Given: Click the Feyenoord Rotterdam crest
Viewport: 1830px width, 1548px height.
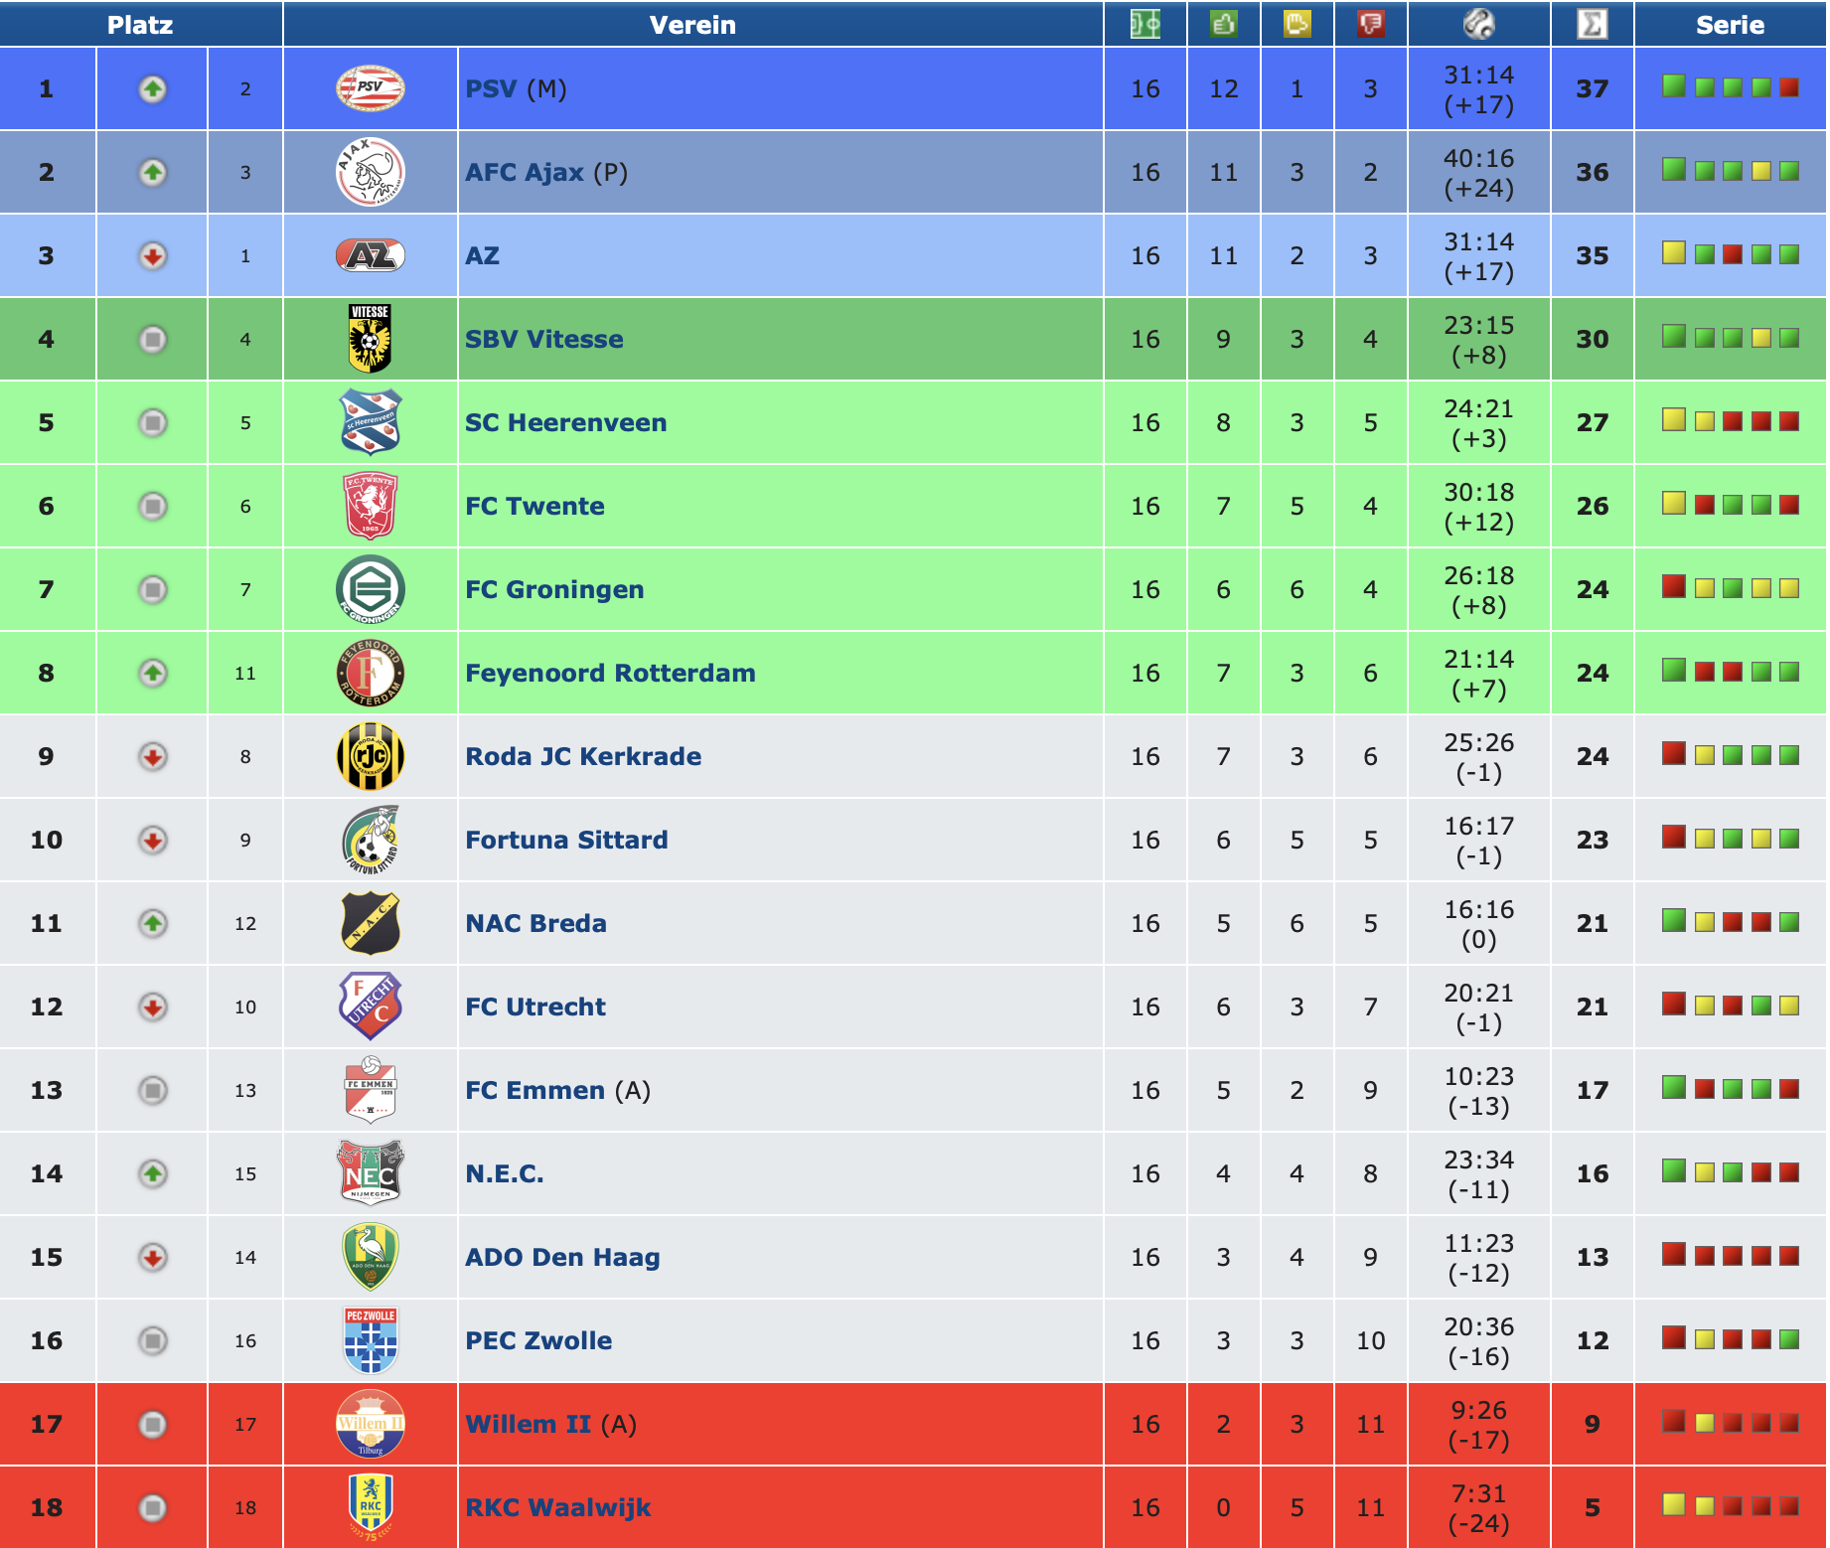Looking at the screenshot, I should point(370,673).
